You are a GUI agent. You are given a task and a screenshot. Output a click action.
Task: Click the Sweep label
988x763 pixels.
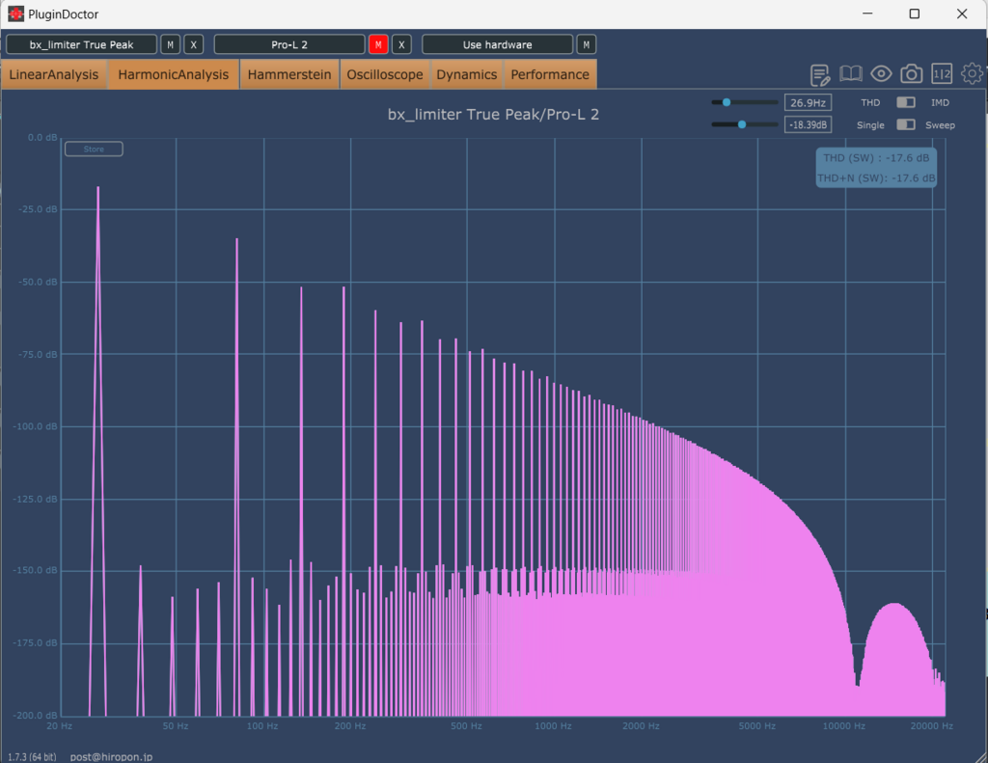pos(940,124)
